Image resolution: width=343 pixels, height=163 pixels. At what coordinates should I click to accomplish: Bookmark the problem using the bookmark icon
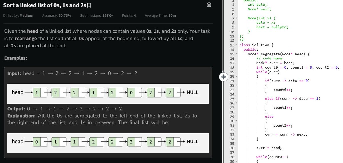89,5
